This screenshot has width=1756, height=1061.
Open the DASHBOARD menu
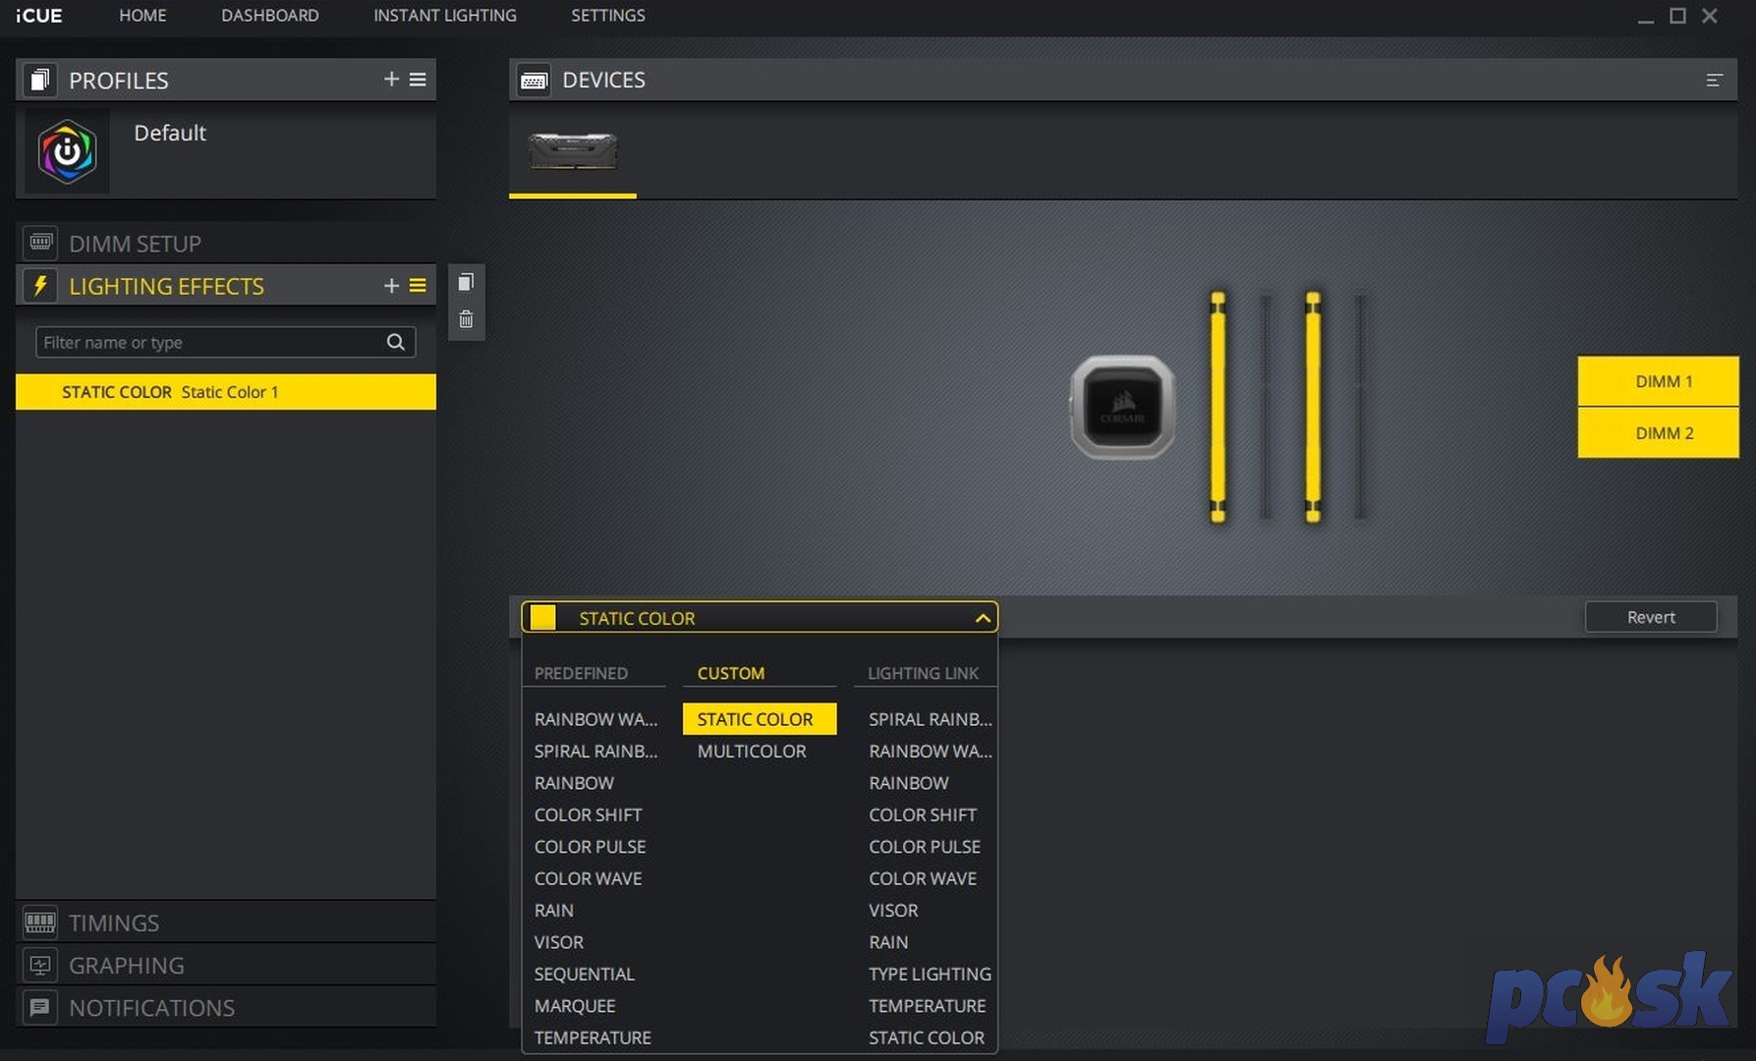click(x=269, y=16)
